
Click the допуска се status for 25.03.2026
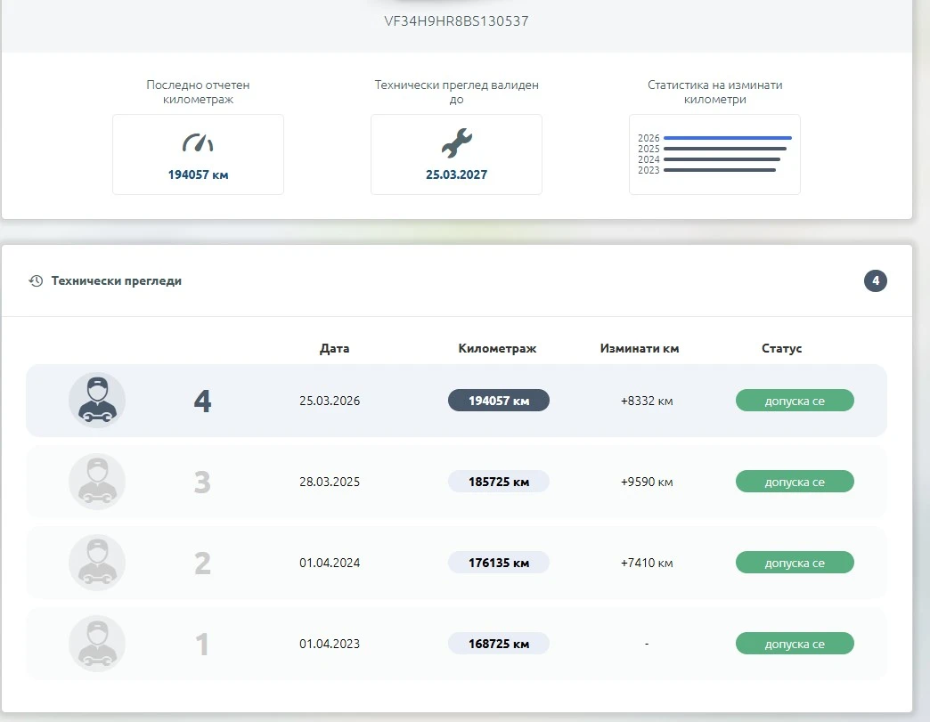[x=795, y=401]
